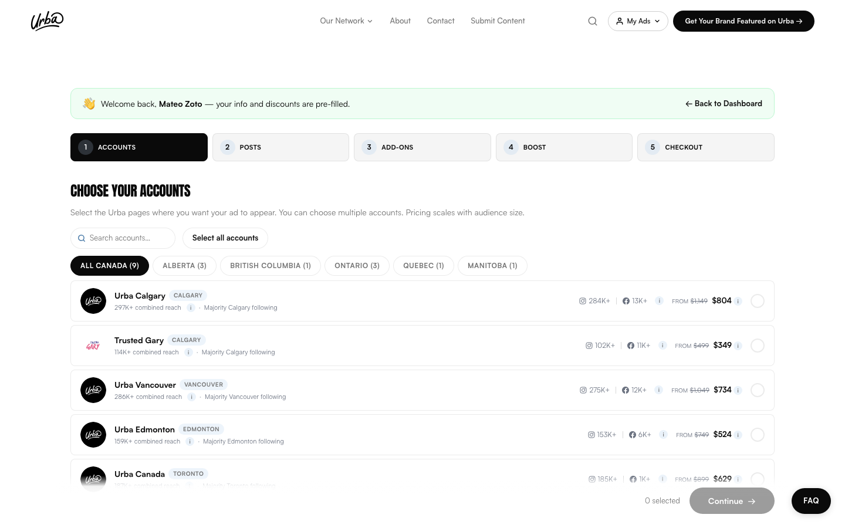Click the VANCOUVER tag on Urba Vancouver

coord(204,385)
